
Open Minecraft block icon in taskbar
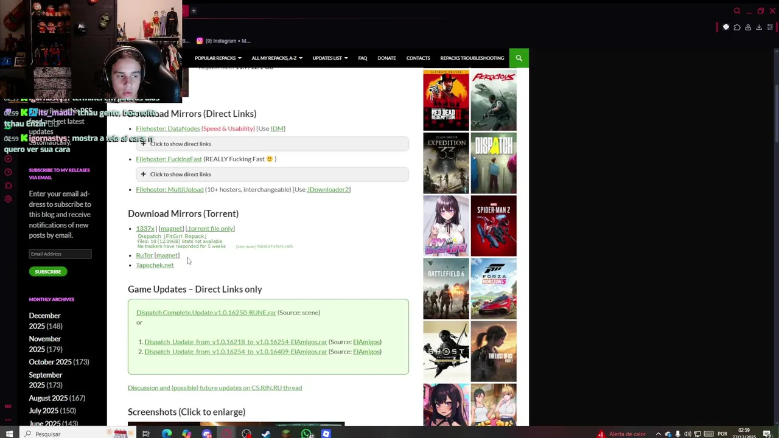point(286,434)
